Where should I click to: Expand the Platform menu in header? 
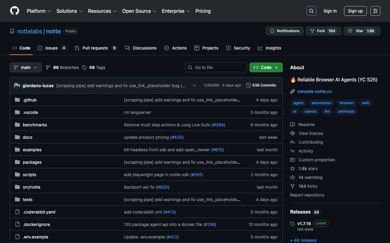(x=39, y=11)
